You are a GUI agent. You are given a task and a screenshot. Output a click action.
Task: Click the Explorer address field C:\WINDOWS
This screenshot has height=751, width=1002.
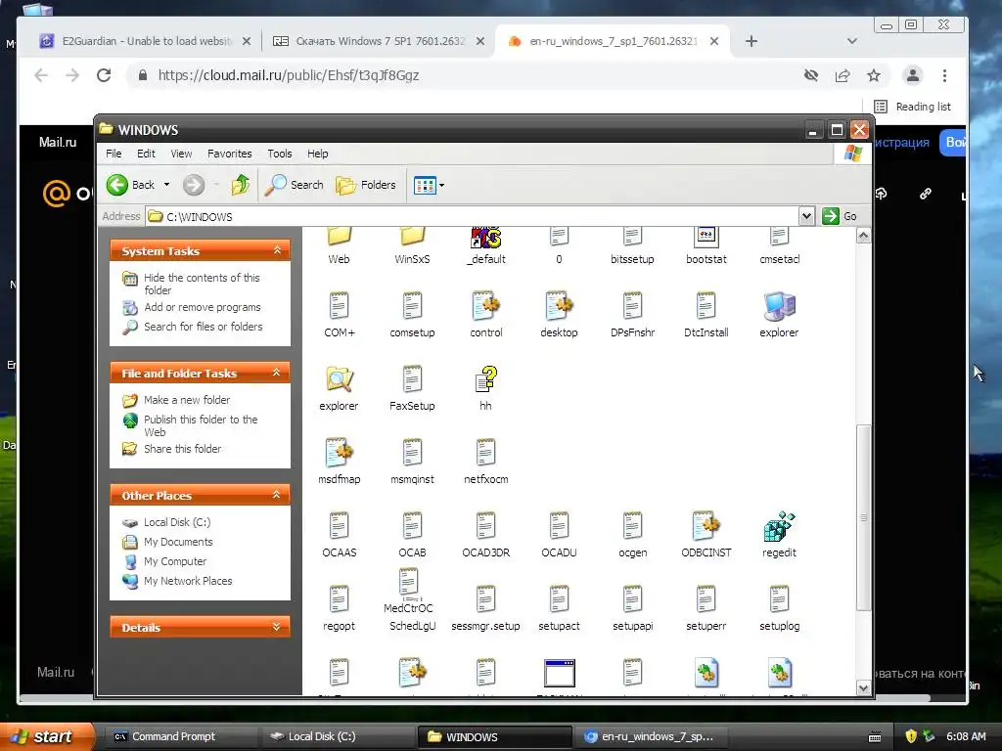click(473, 216)
